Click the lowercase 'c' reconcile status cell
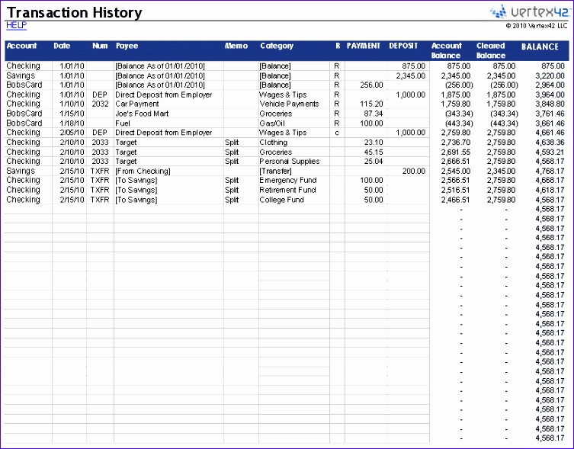 point(336,133)
